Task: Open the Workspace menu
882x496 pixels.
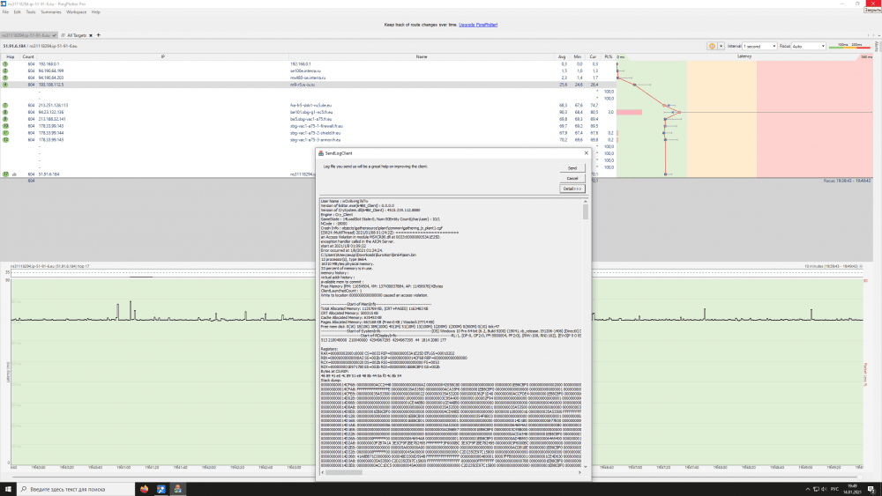Action: [76, 12]
